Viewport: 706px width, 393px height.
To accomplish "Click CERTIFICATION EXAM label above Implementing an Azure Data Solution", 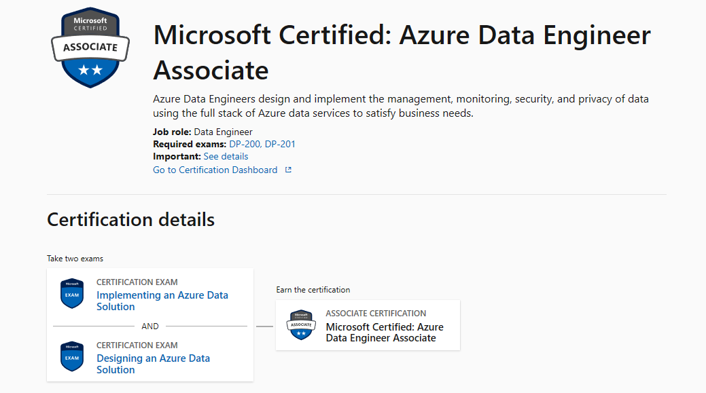I will tap(137, 282).
